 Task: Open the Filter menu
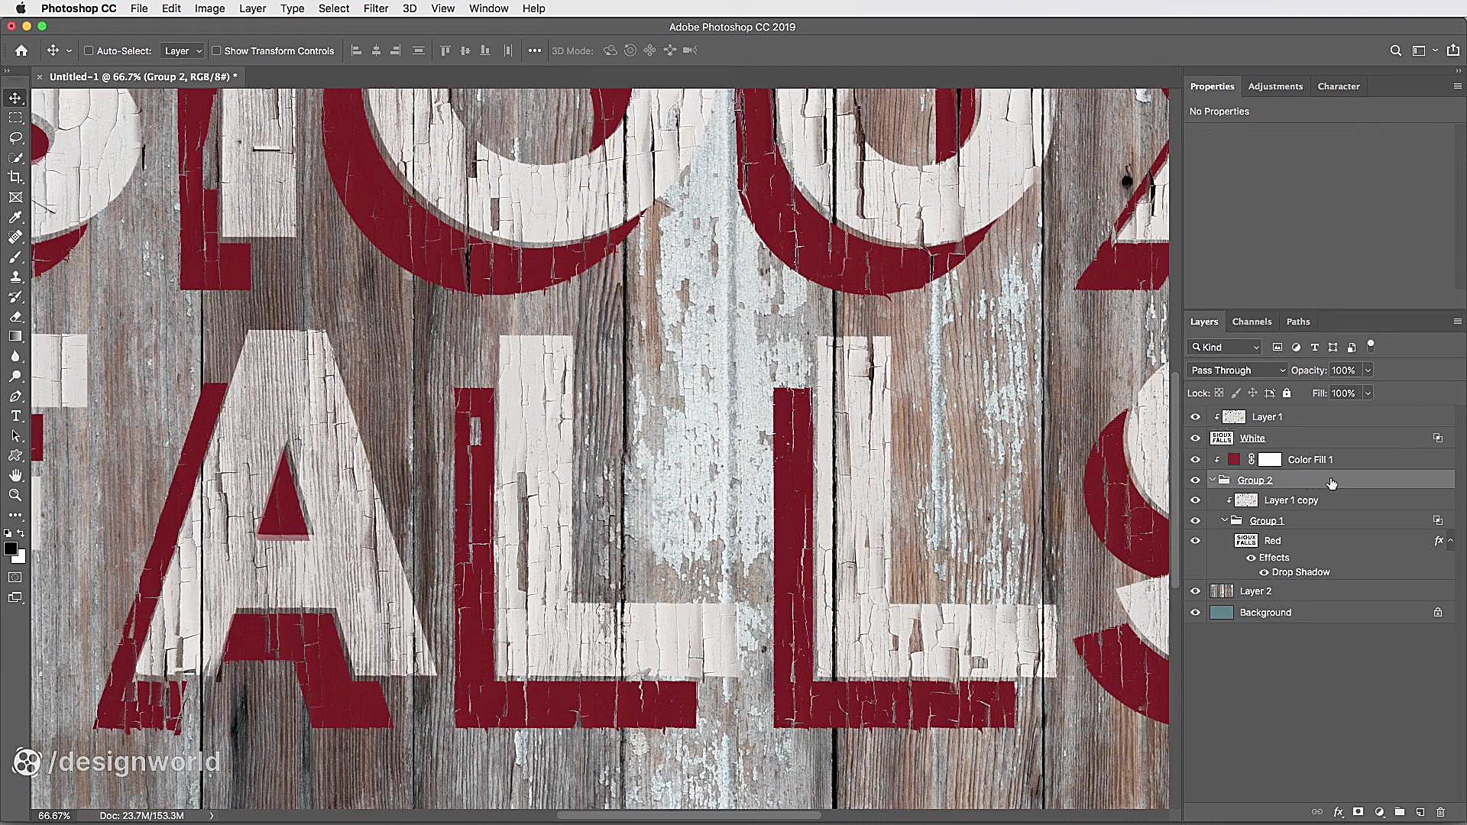click(375, 8)
